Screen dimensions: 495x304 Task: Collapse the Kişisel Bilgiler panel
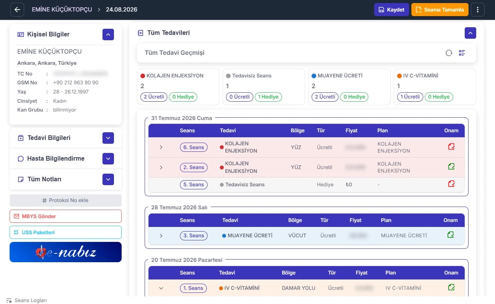pos(108,35)
